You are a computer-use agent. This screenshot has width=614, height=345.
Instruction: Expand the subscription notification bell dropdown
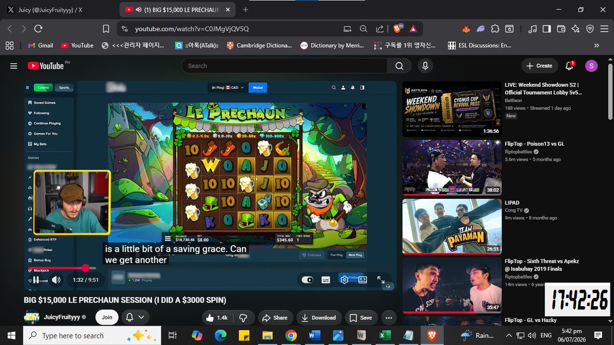[135, 317]
